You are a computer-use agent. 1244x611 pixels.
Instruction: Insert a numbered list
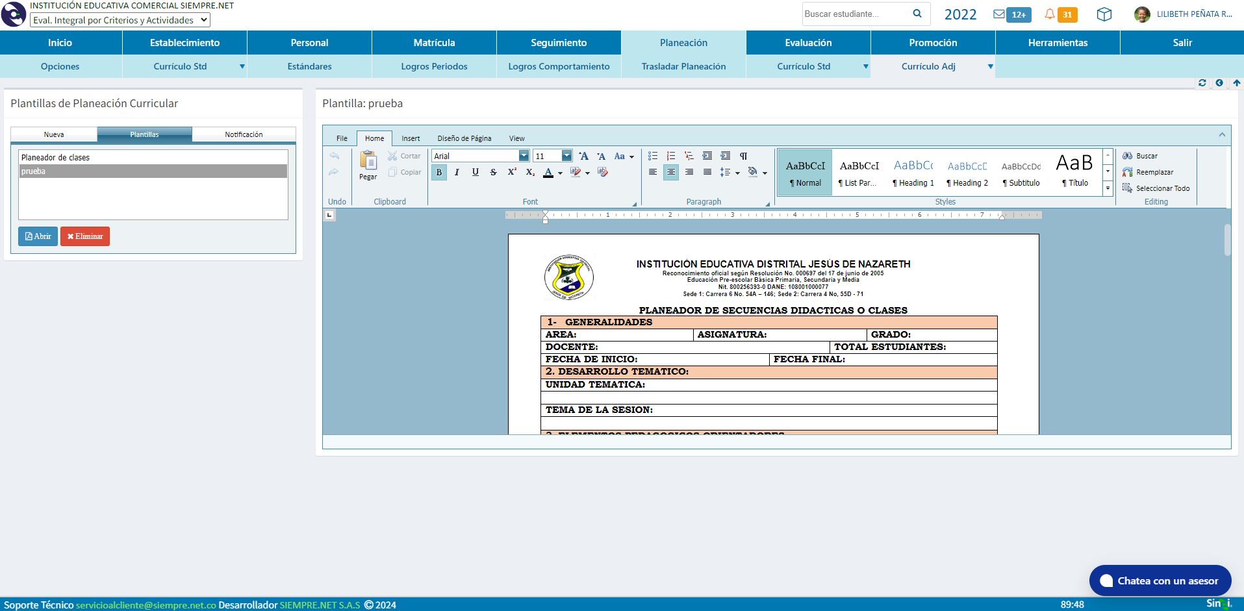click(671, 156)
